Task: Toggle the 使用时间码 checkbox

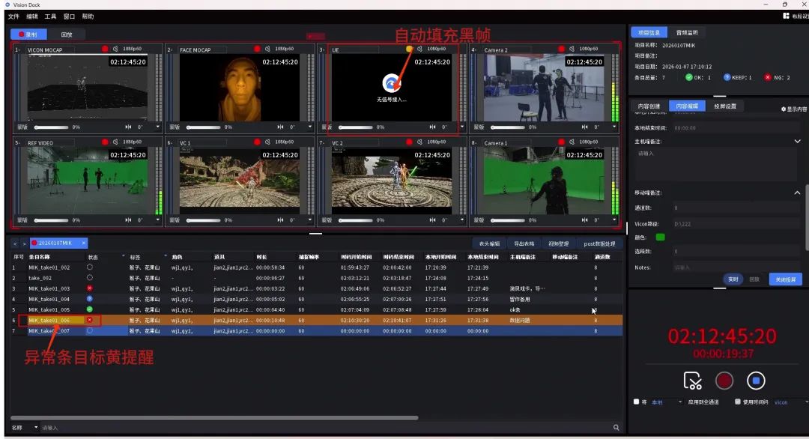Action: 738,402
